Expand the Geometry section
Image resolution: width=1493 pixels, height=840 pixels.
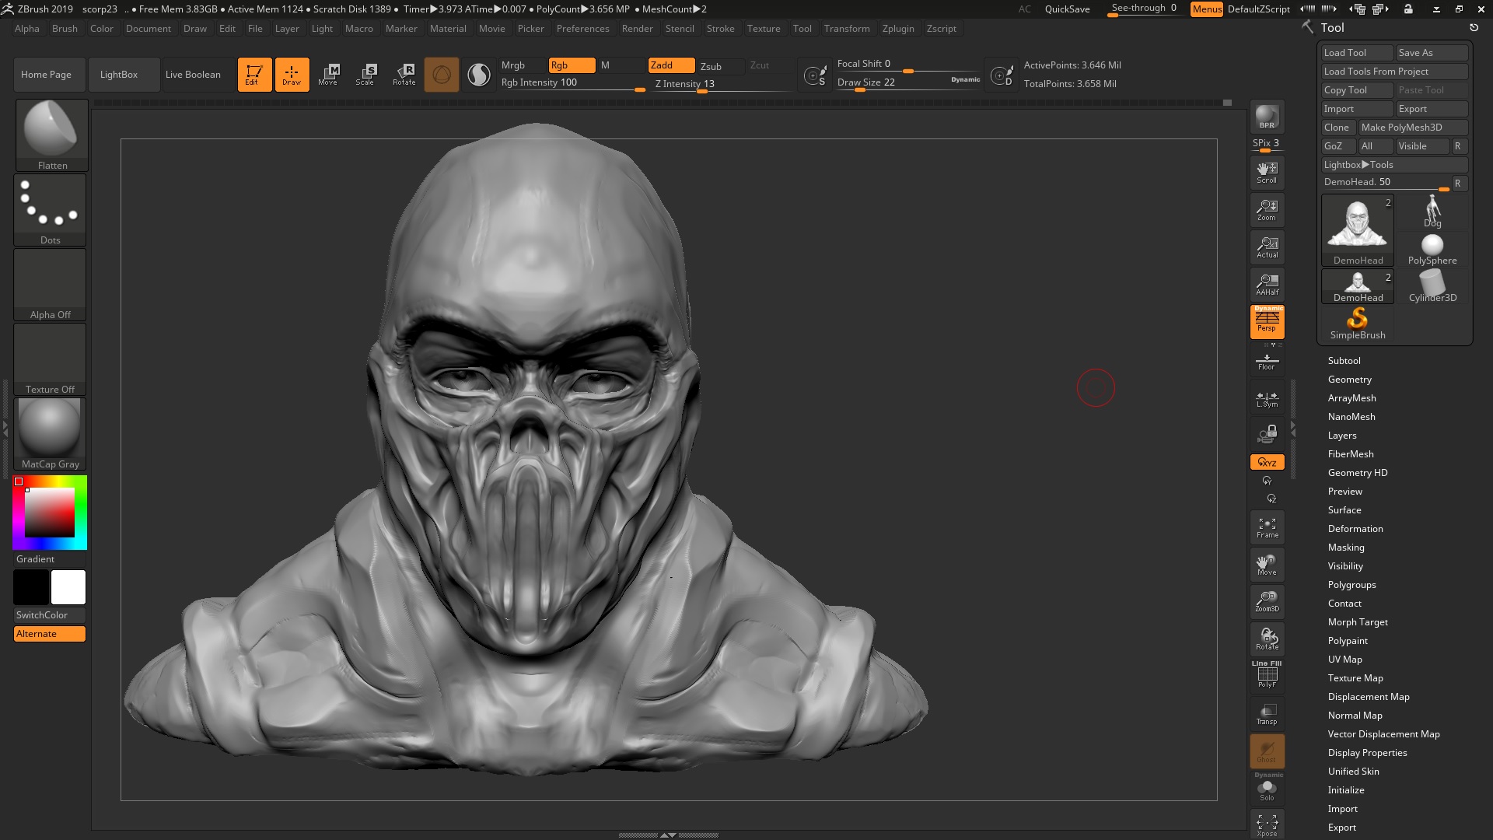click(1349, 380)
